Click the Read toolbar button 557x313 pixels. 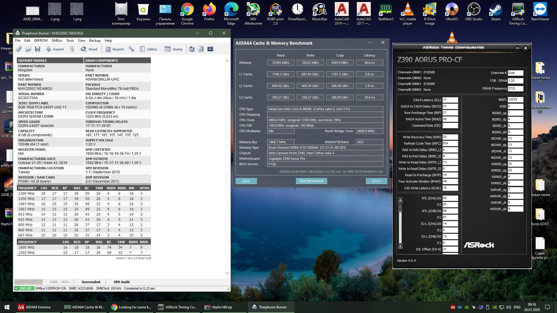pyautogui.click(x=89, y=49)
